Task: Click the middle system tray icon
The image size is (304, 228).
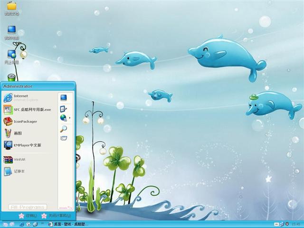Action: coord(282,224)
